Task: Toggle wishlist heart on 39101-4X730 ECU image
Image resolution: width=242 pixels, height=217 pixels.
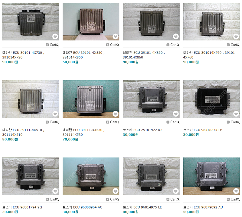Action: (55, 36)
